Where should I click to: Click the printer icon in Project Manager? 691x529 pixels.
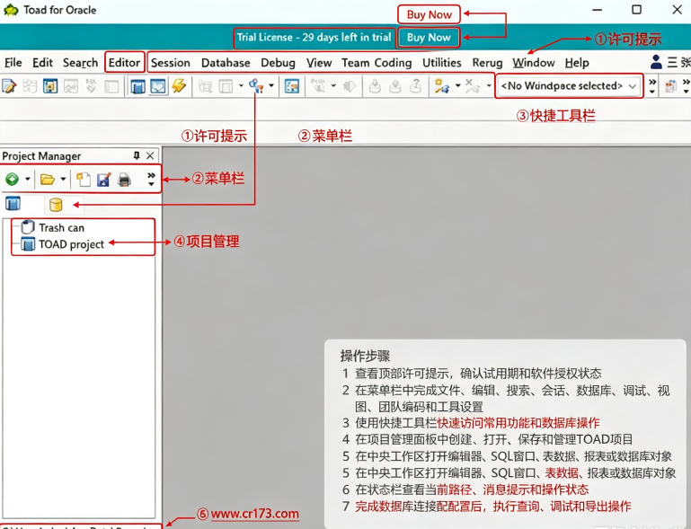(124, 180)
